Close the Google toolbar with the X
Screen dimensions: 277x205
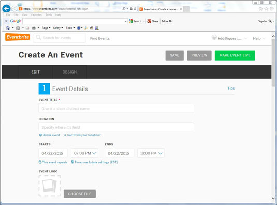(x=6, y=21)
